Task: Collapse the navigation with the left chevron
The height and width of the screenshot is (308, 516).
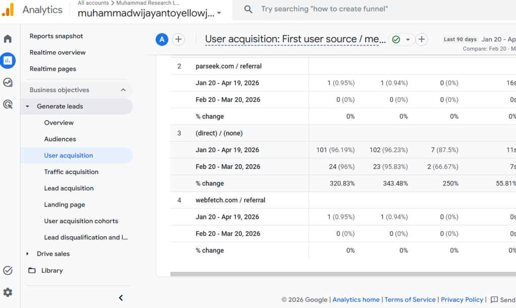Action: click(x=121, y=297)
